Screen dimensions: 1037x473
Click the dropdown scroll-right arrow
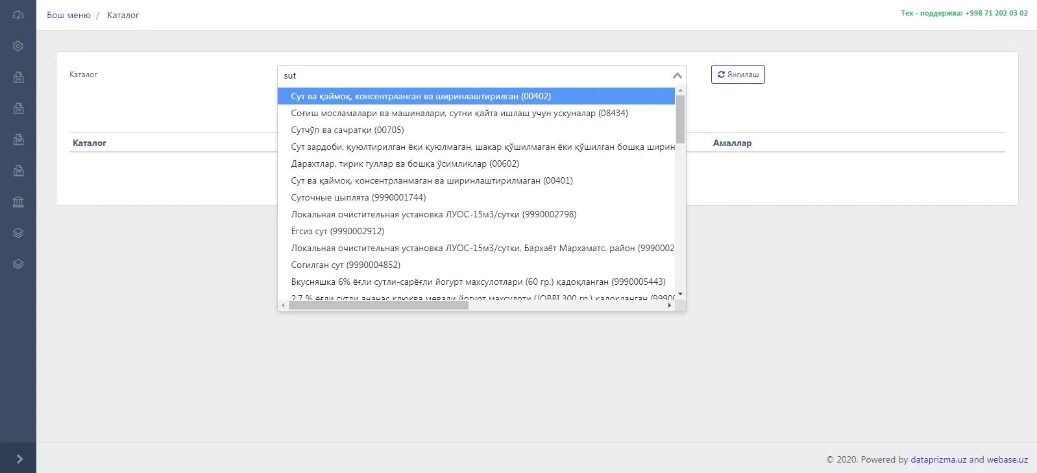[670, 305]
